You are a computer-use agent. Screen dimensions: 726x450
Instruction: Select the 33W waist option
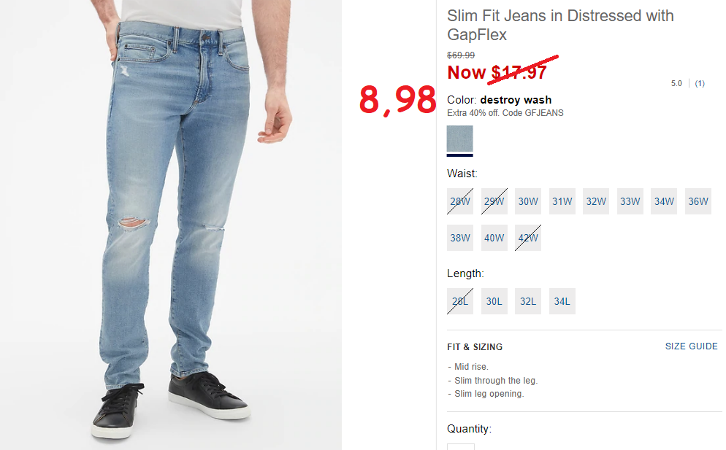pyautogui.click(x=630, y=201)
